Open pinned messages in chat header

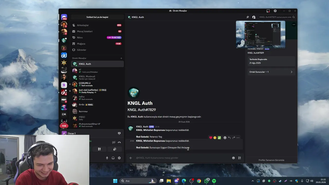pyautogui.click(x=248, y=17)
